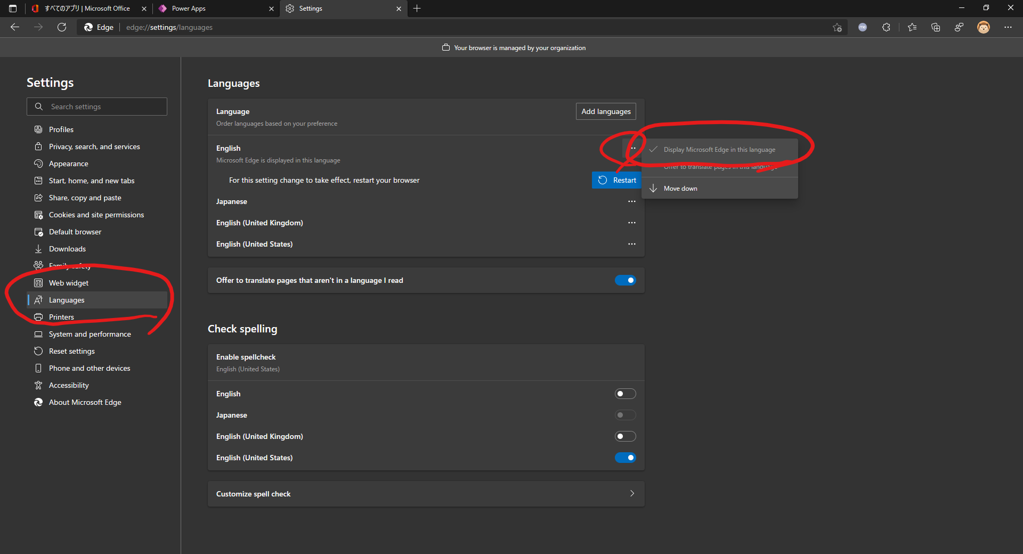Select Move down in the context menu
1023x554 pixels.
720,189
